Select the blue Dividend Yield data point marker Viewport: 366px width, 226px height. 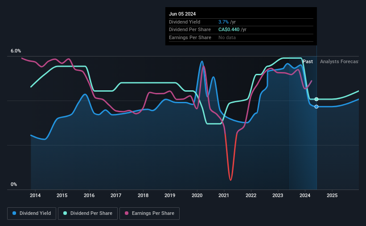(317, 107)
